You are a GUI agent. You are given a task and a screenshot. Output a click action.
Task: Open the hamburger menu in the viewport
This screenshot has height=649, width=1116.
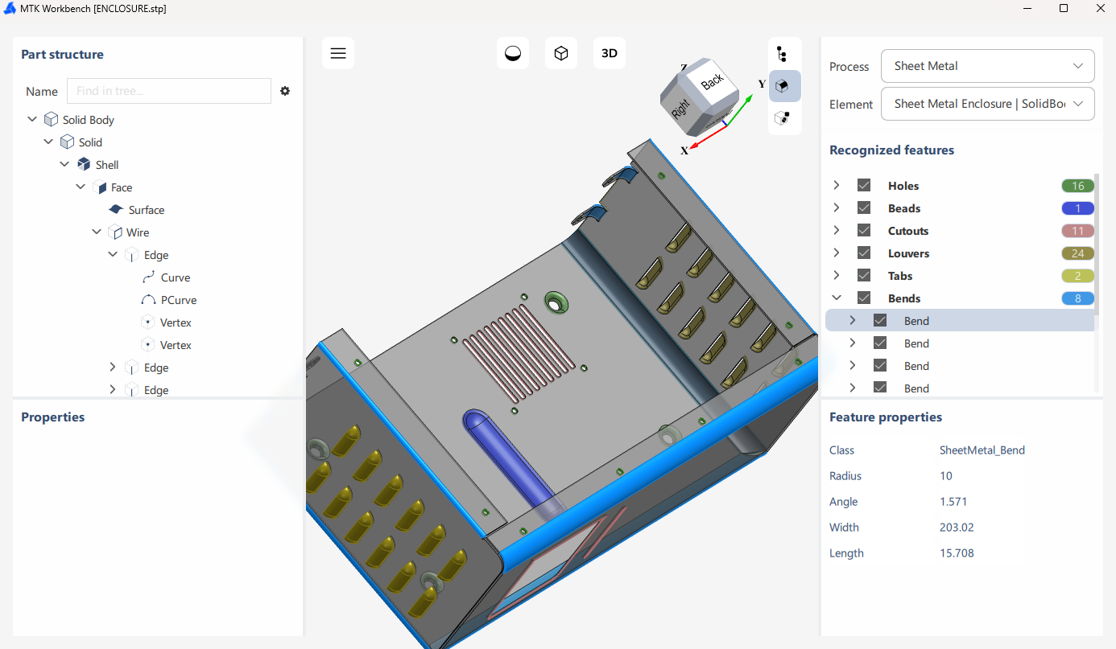[337, 52]
